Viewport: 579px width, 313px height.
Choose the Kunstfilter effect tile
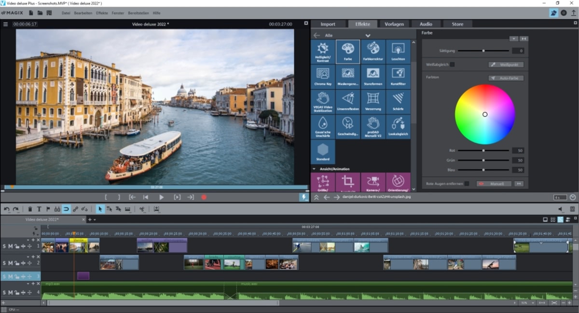[398, 77]
